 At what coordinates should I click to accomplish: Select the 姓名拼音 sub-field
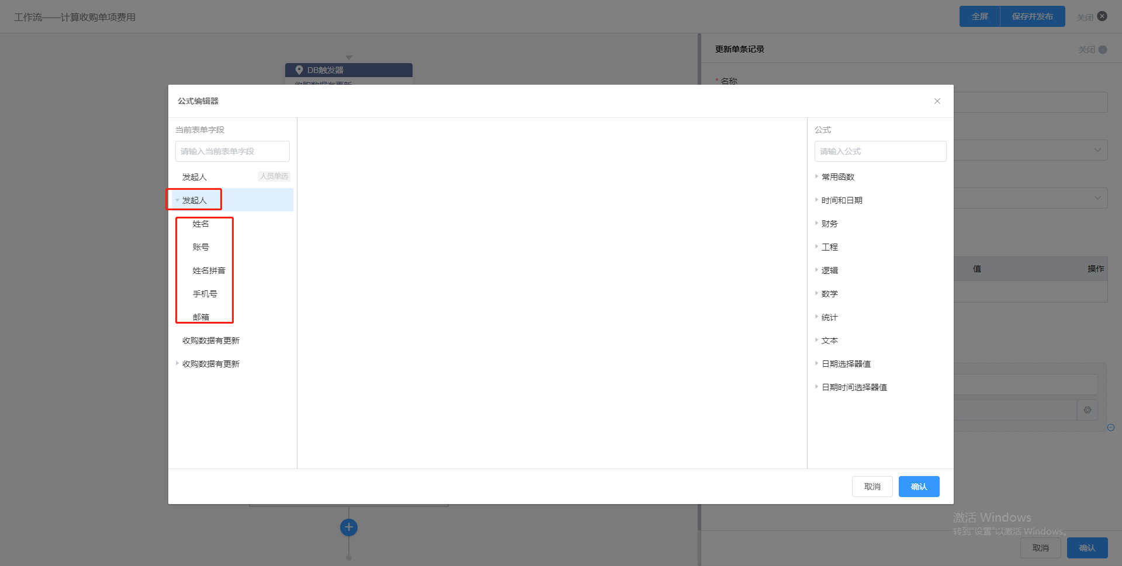point(209,270)
